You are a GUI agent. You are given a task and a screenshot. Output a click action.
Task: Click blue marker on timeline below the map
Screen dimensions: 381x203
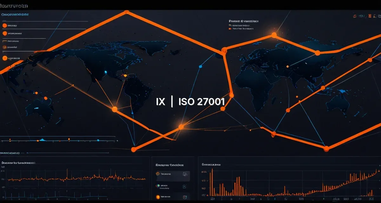click(x=98, y=140)
